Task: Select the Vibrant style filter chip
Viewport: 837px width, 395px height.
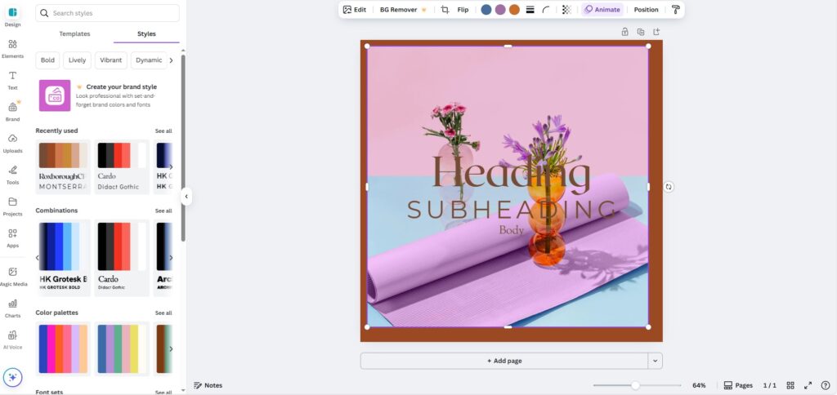Action: pyautogui.click(x=111, y=60)
